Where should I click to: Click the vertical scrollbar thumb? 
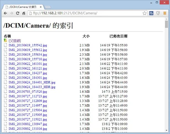tap(166, 24)
